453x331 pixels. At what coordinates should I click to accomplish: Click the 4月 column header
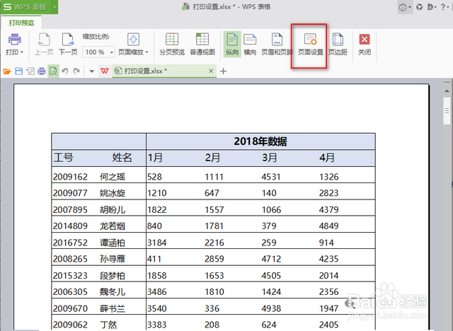click(x=327, y=158)
